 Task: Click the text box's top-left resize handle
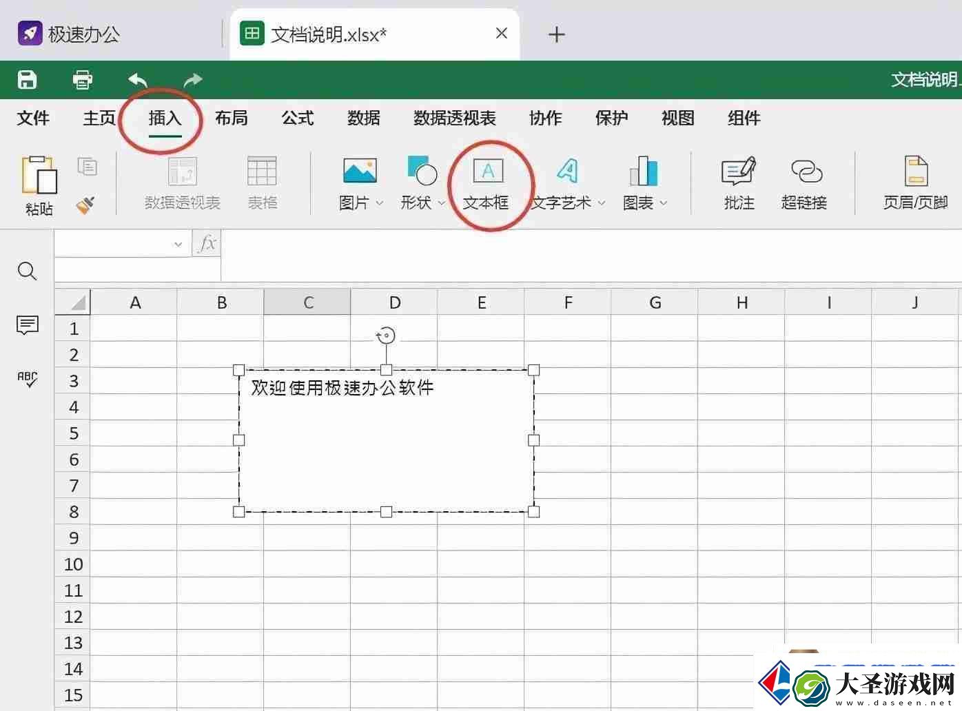click(239, 370)
